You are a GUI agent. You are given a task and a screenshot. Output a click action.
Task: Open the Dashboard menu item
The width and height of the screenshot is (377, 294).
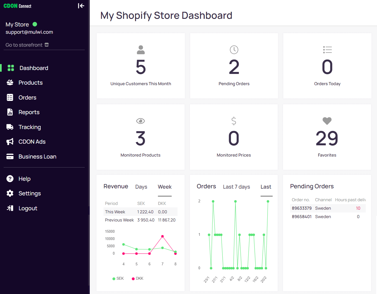(34, 68)
